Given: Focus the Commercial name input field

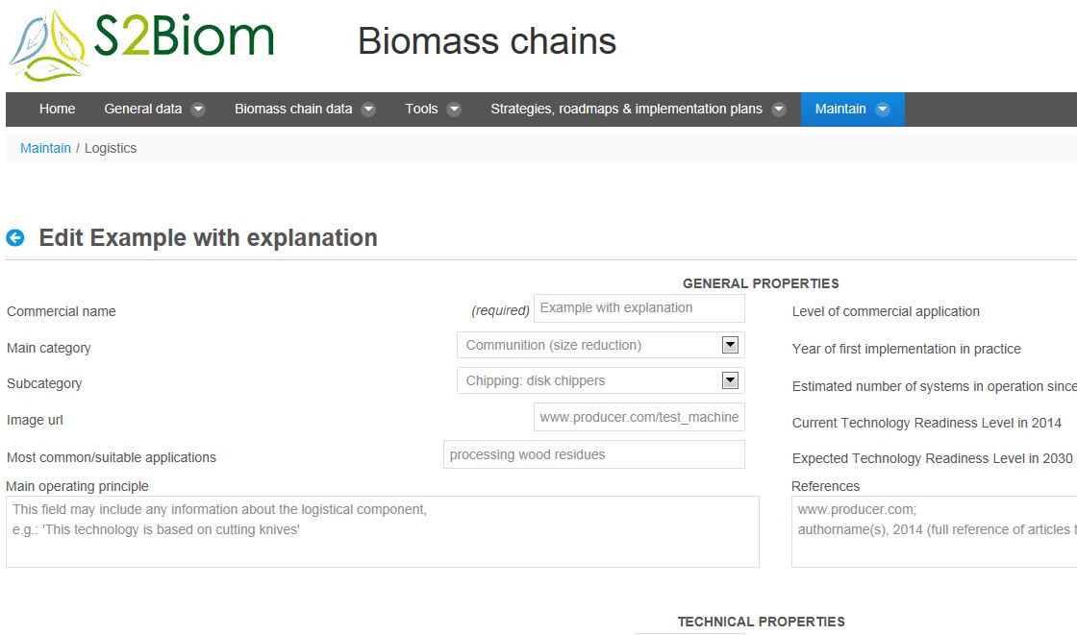Looking at the screenshot, I should point(639,308).
